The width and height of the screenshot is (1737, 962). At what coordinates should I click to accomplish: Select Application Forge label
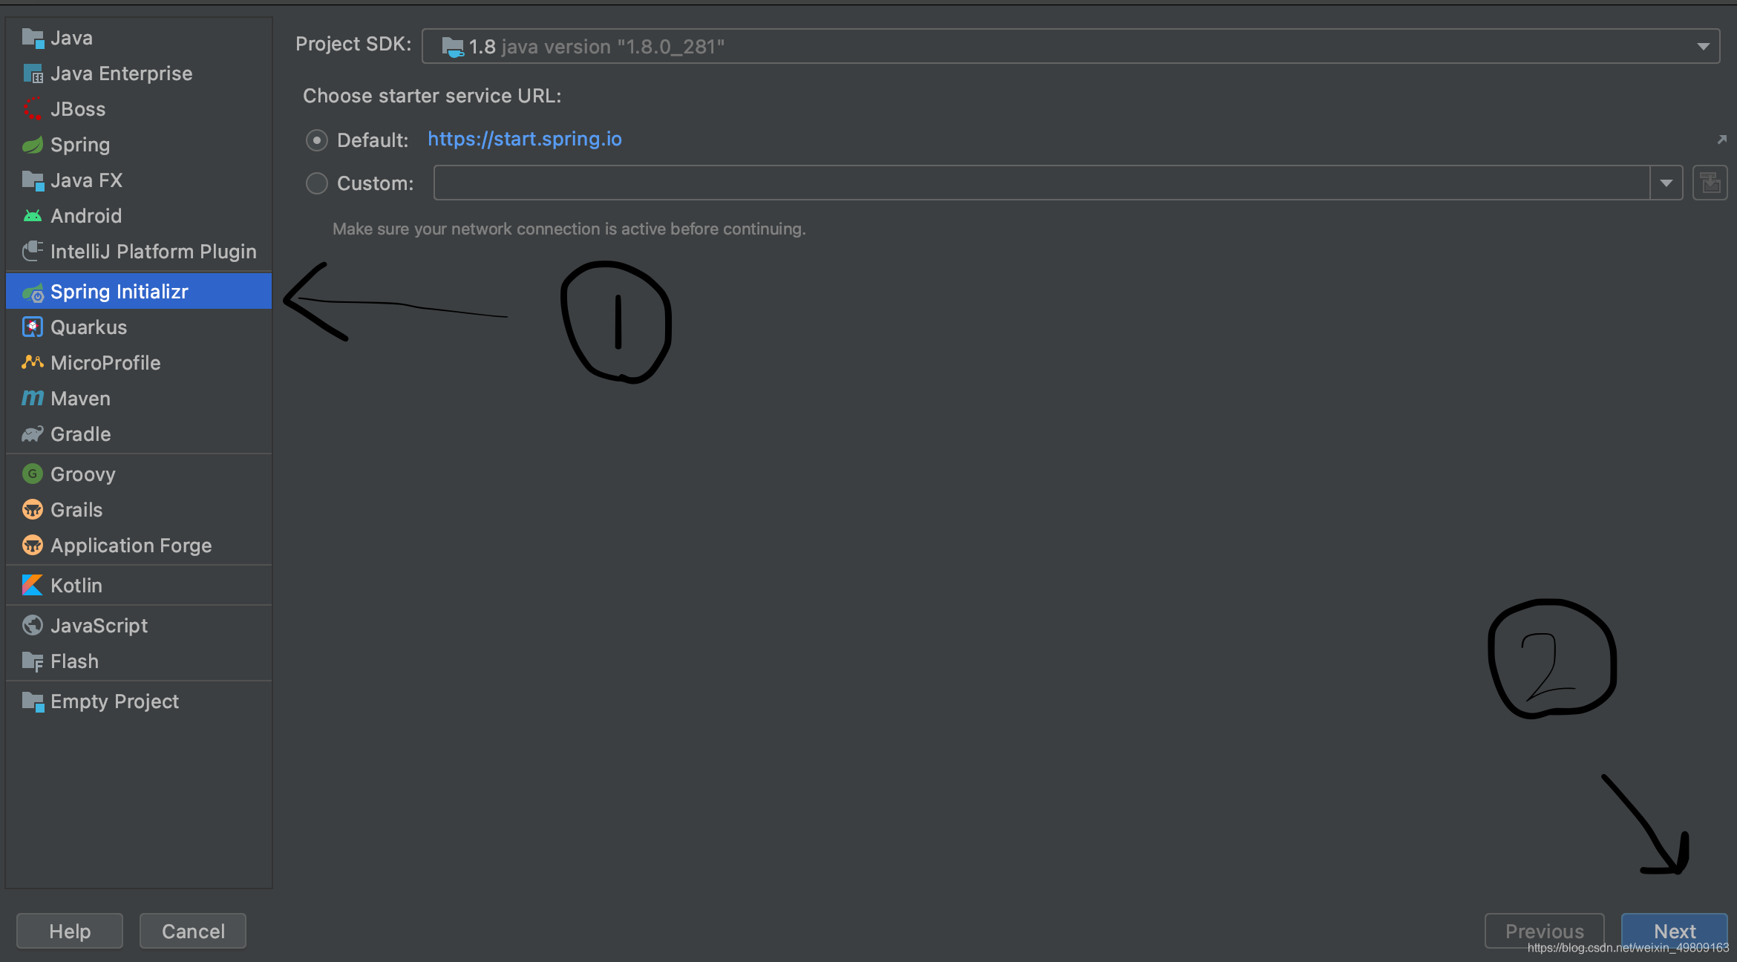tap(131, 546)
